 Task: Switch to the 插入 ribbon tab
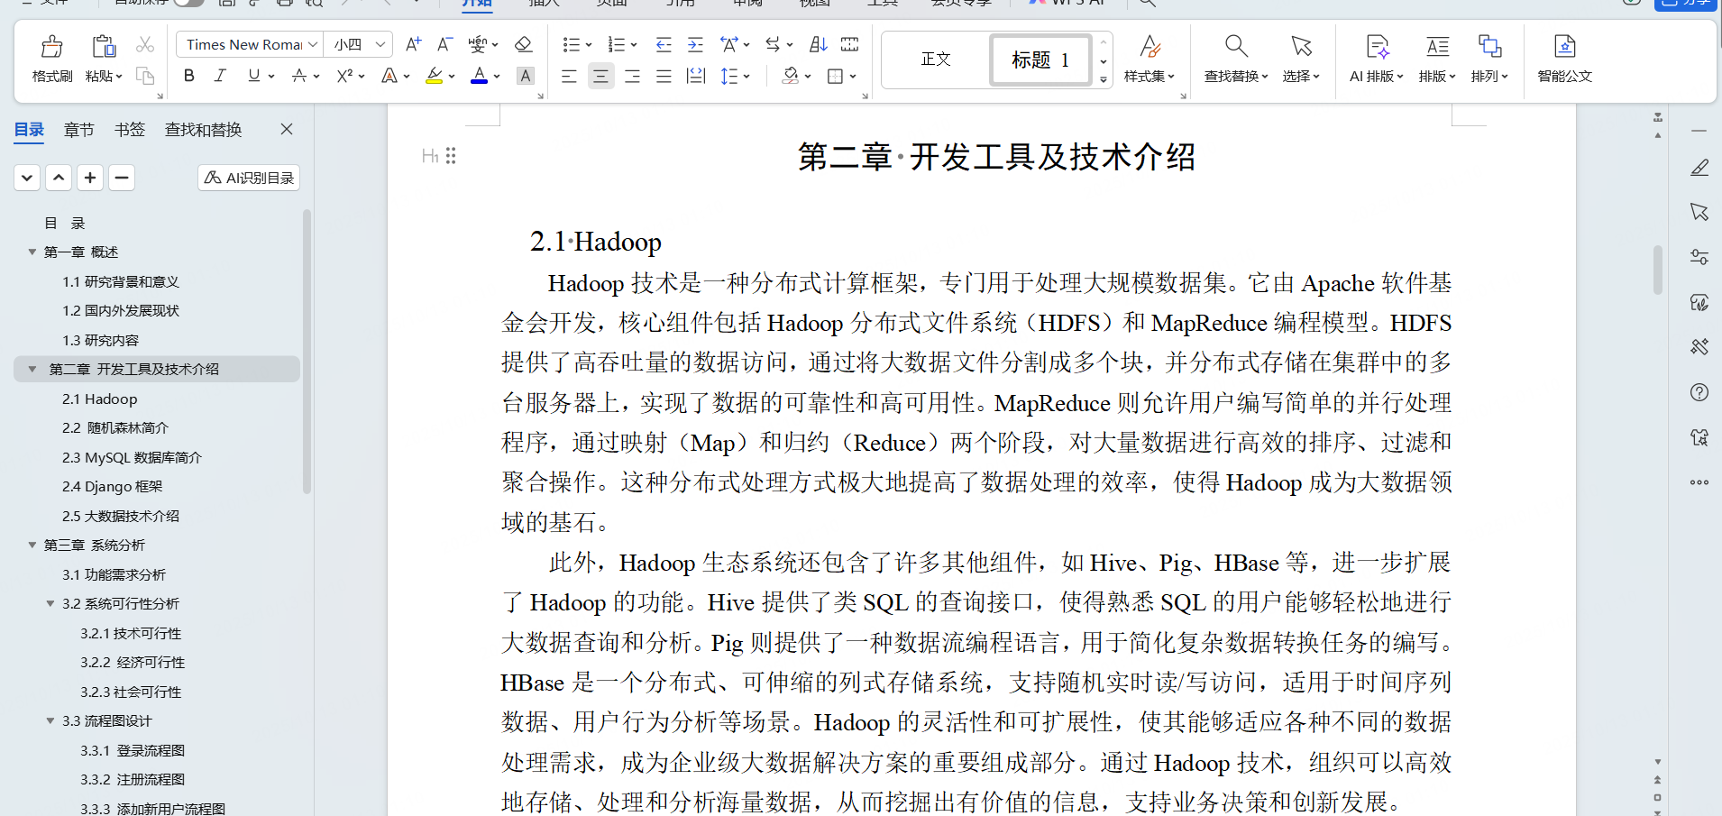543,4
